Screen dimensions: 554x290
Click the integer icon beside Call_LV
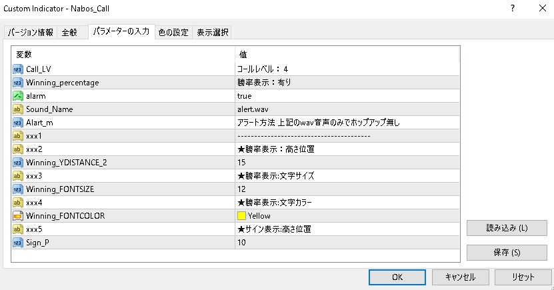point(17,69)
